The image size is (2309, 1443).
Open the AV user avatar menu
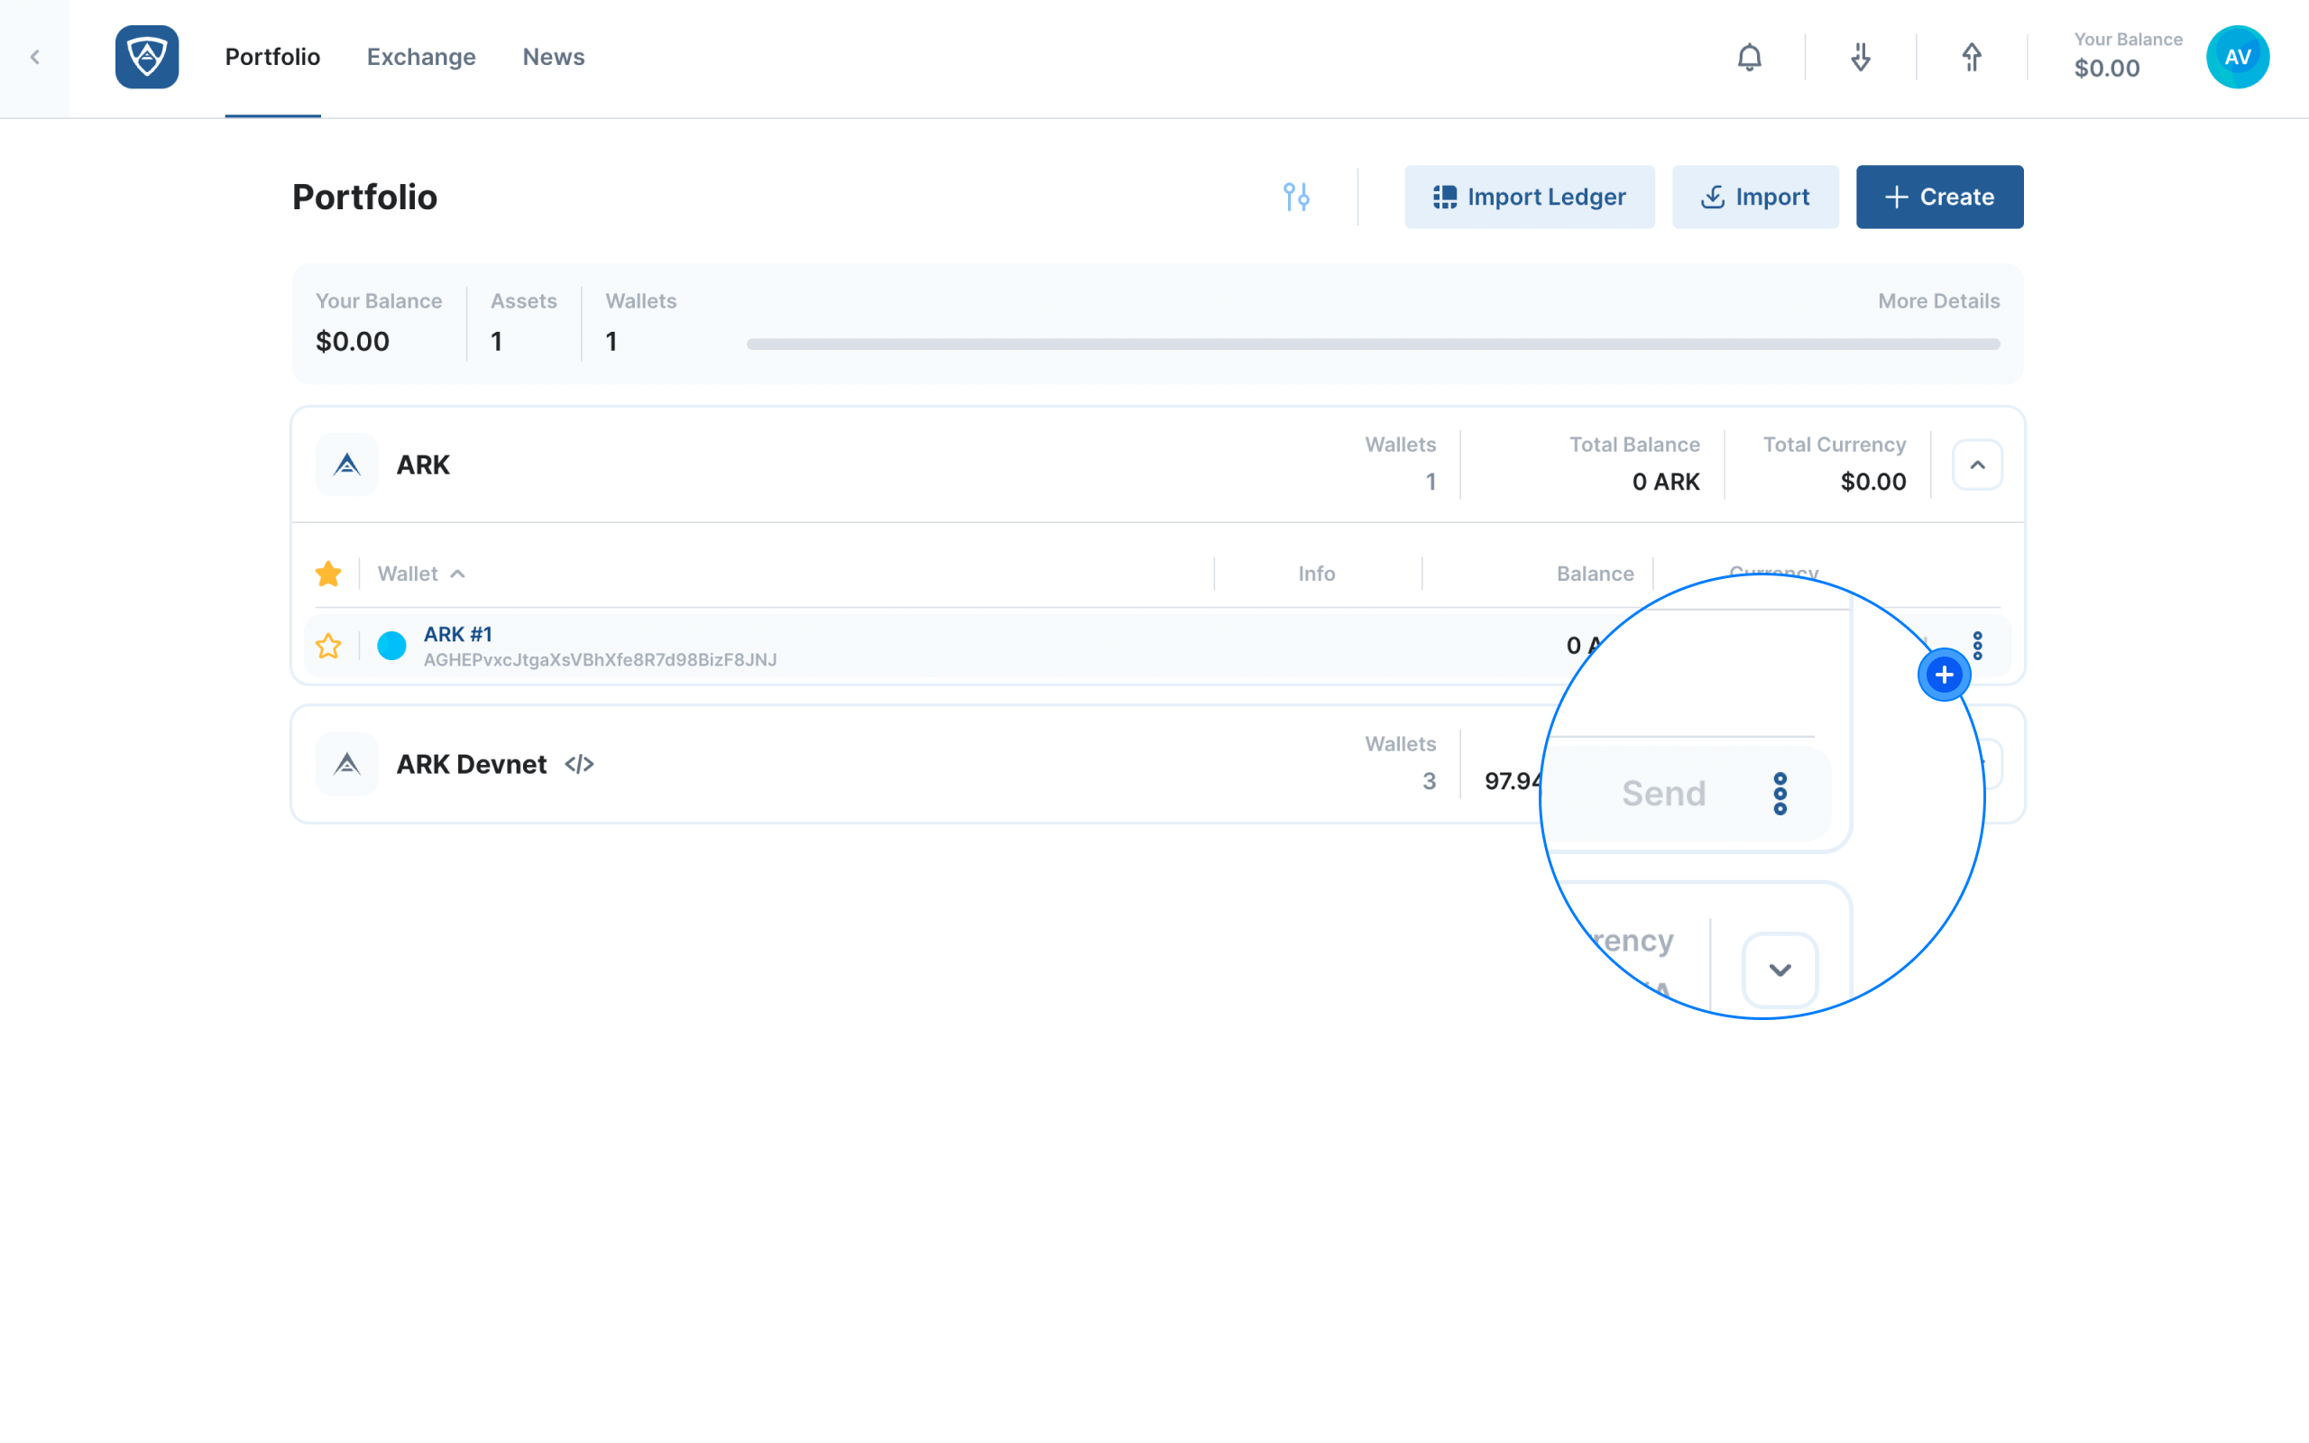point(2238,57)
